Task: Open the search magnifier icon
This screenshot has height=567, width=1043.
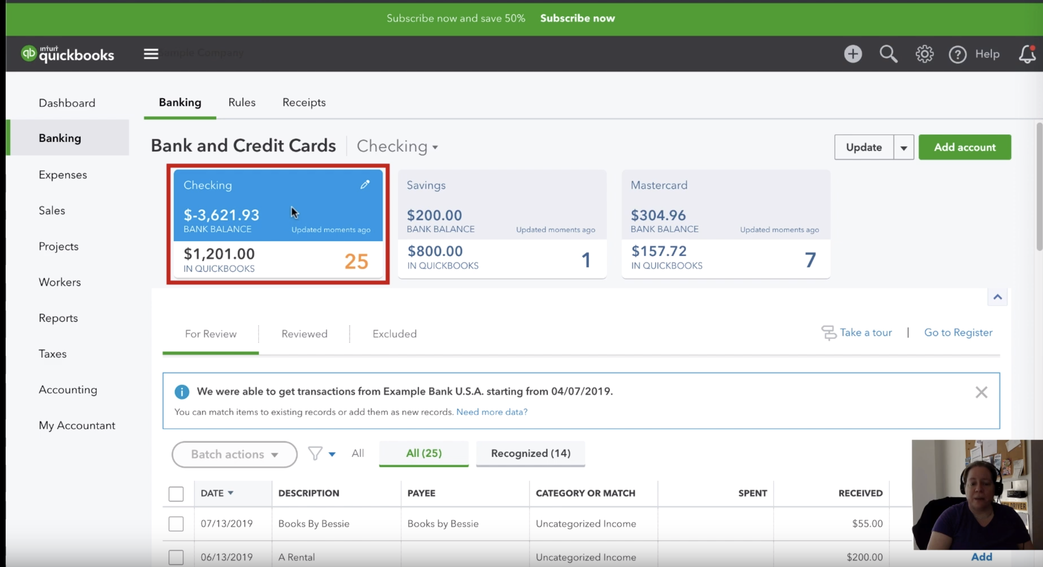Action: tap(888, 54)
